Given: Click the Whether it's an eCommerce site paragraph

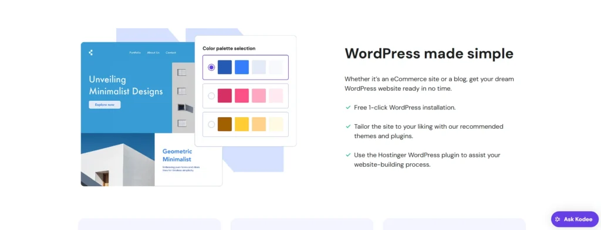Looking at the screenshot, I should click(x=429, y=84).
